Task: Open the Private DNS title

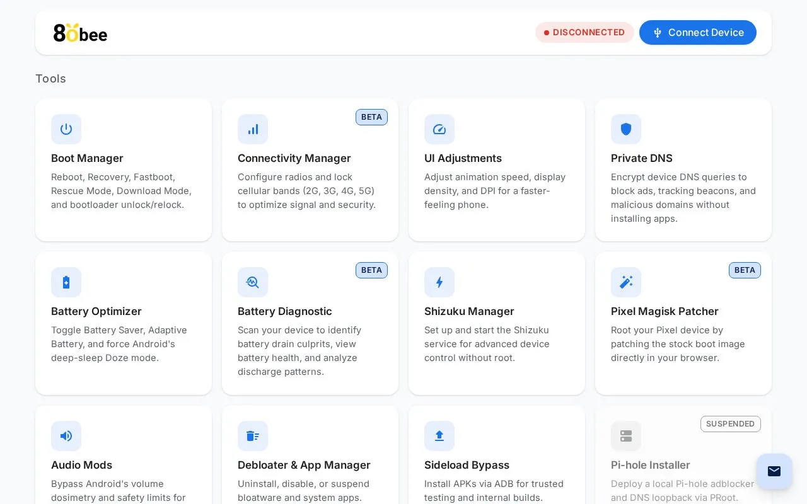Action: (x=642, y=158)
